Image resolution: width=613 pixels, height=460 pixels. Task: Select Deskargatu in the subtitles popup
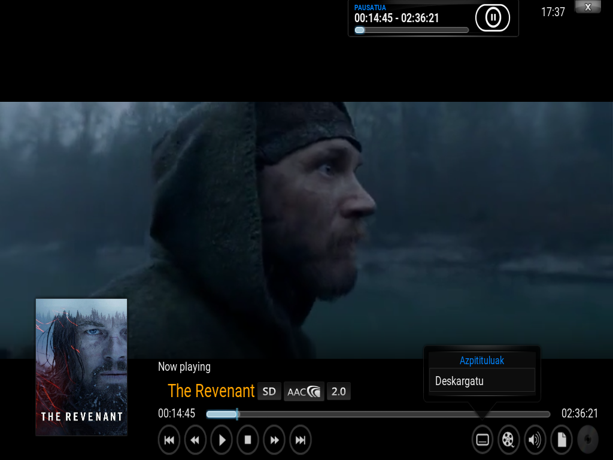tap(482, 381)
